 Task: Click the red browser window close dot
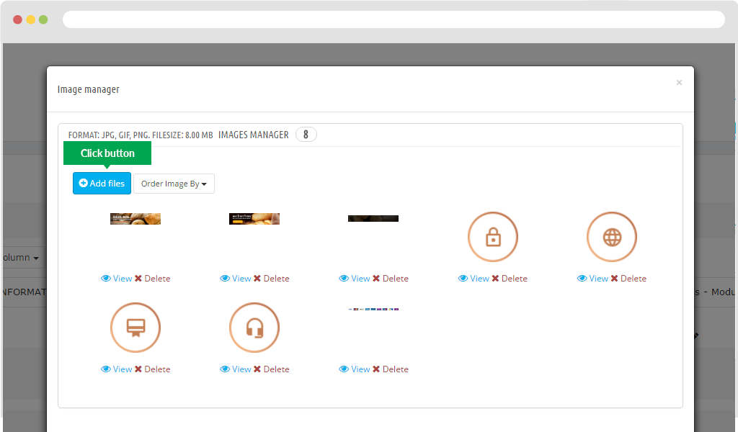[17, 19]
